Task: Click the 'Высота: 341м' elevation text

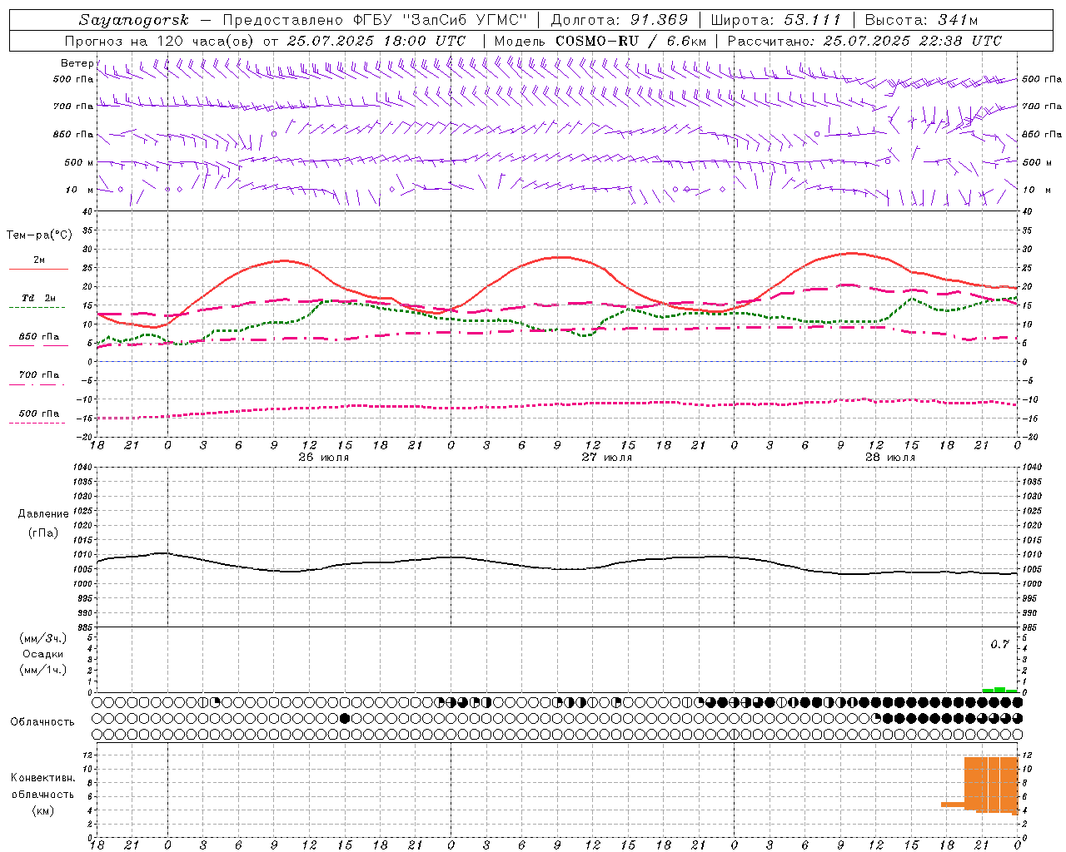Action: (921, 20)
